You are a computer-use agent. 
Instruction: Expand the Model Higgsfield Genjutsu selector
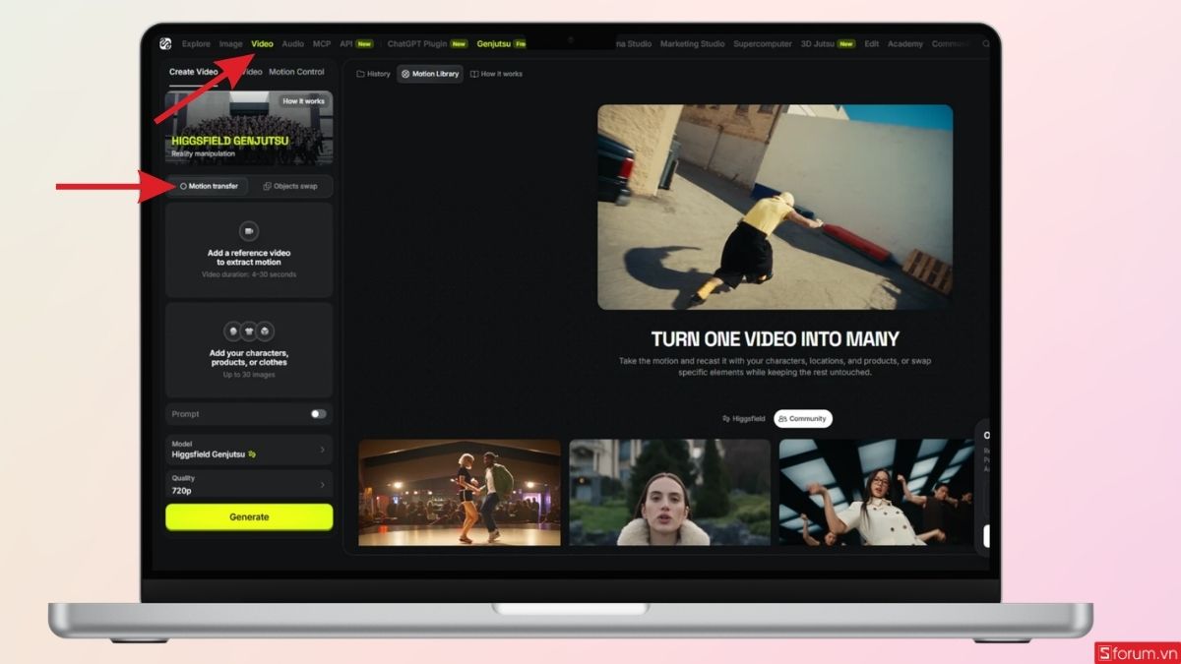pos(249,450)
